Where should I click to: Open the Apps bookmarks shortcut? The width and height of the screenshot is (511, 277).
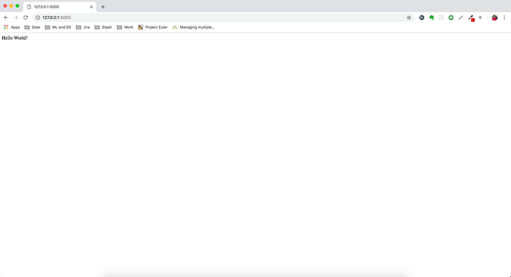(x=11, y=27)
